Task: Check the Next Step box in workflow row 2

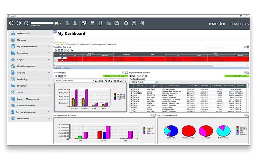Action: click(x=62, y=60)
